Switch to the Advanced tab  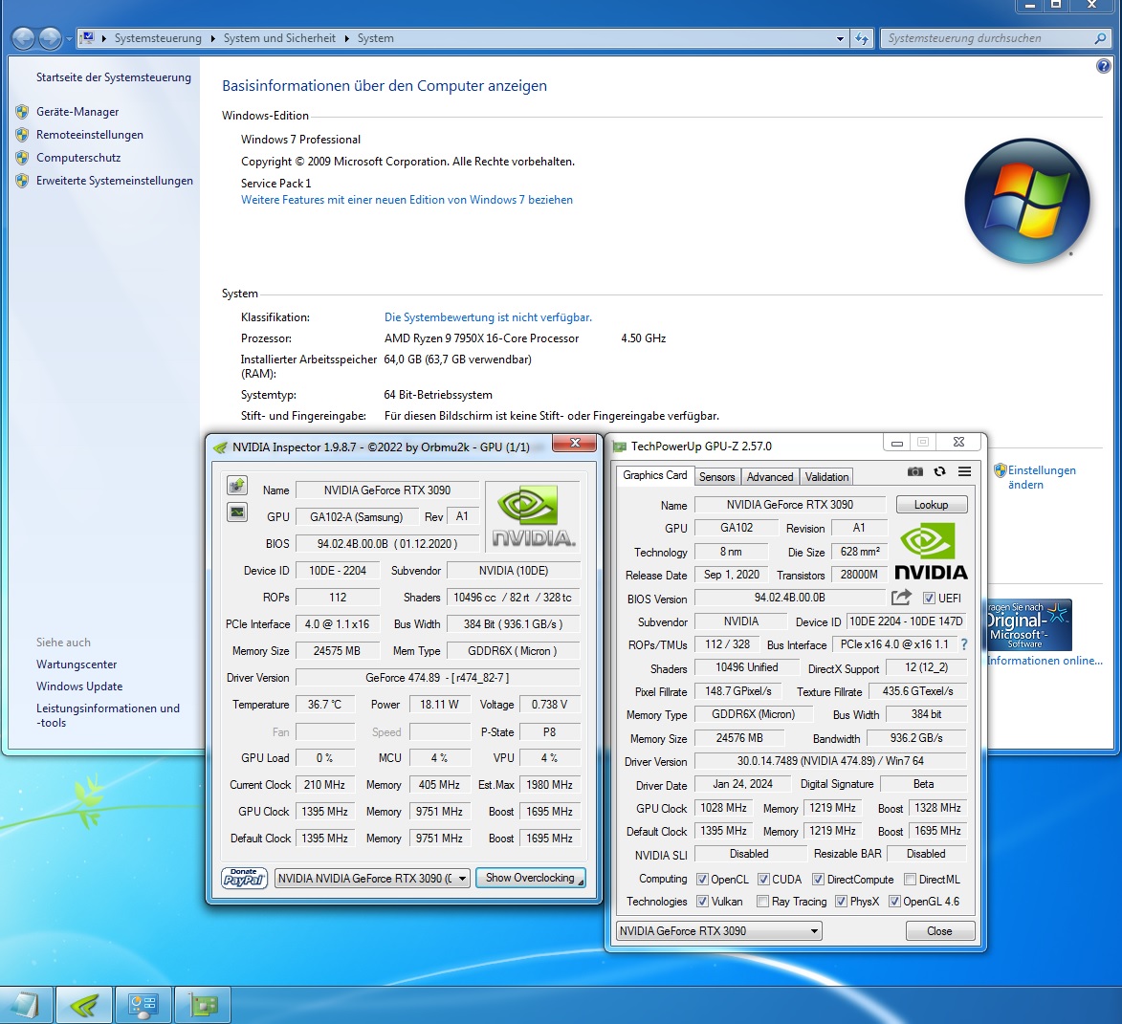(x=770, y=477)
